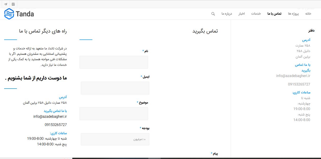The width and height of the screenshot is (321, 159).
Task: Click the email address in the دفتر sidebar
Action: point(293,76)
